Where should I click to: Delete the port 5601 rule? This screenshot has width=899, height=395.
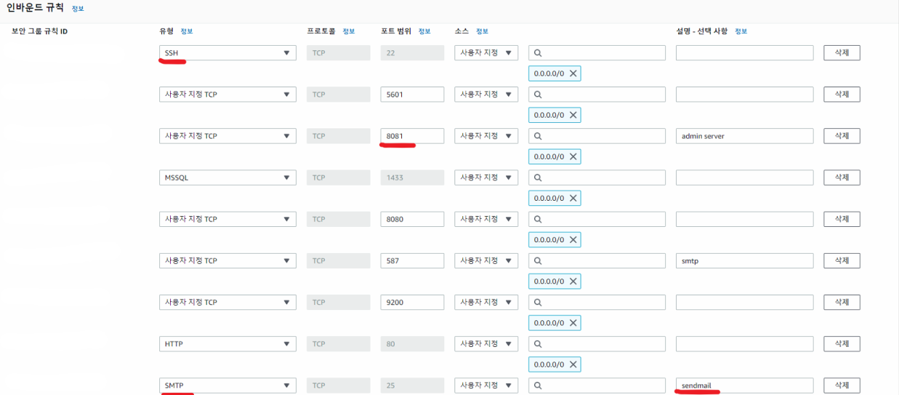point(842,95)
